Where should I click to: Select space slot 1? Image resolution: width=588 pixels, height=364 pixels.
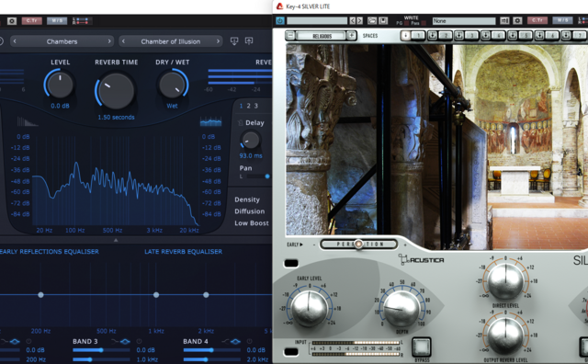pyautogui.click(x=419, y=36)
